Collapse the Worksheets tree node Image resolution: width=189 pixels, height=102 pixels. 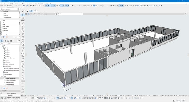click(2, 66)
